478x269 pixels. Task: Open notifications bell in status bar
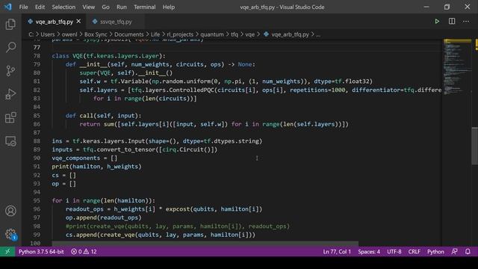click(x=468, y=252)
